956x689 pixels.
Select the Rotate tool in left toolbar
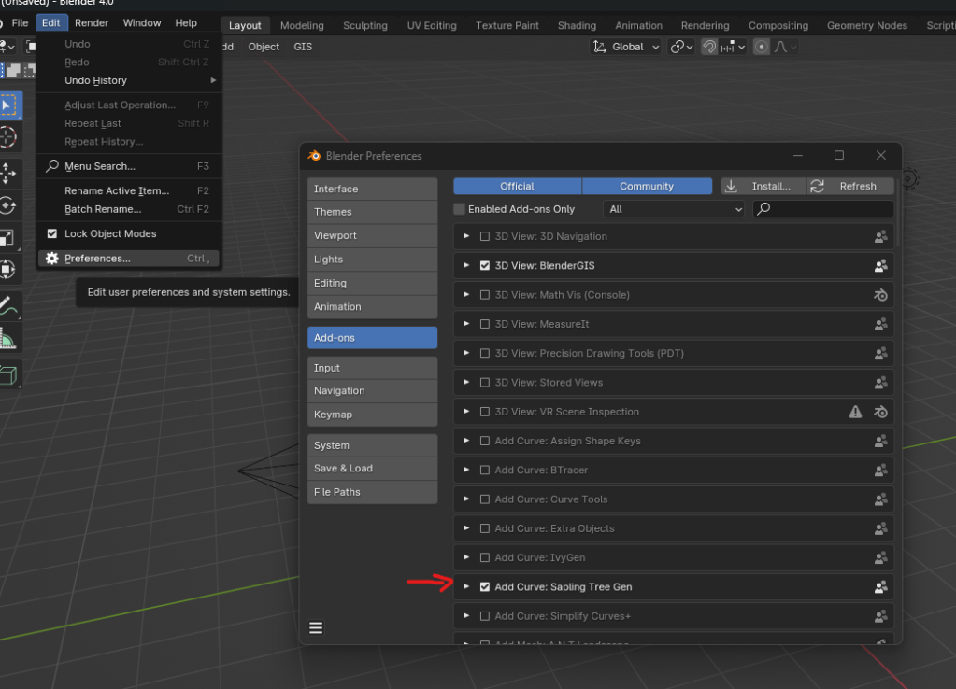pos(7,206)
